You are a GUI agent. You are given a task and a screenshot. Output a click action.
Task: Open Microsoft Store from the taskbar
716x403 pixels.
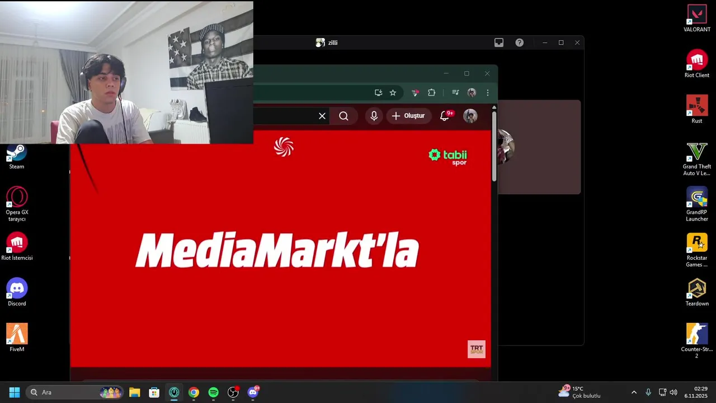pyautogui.click(x=154, y=392)
